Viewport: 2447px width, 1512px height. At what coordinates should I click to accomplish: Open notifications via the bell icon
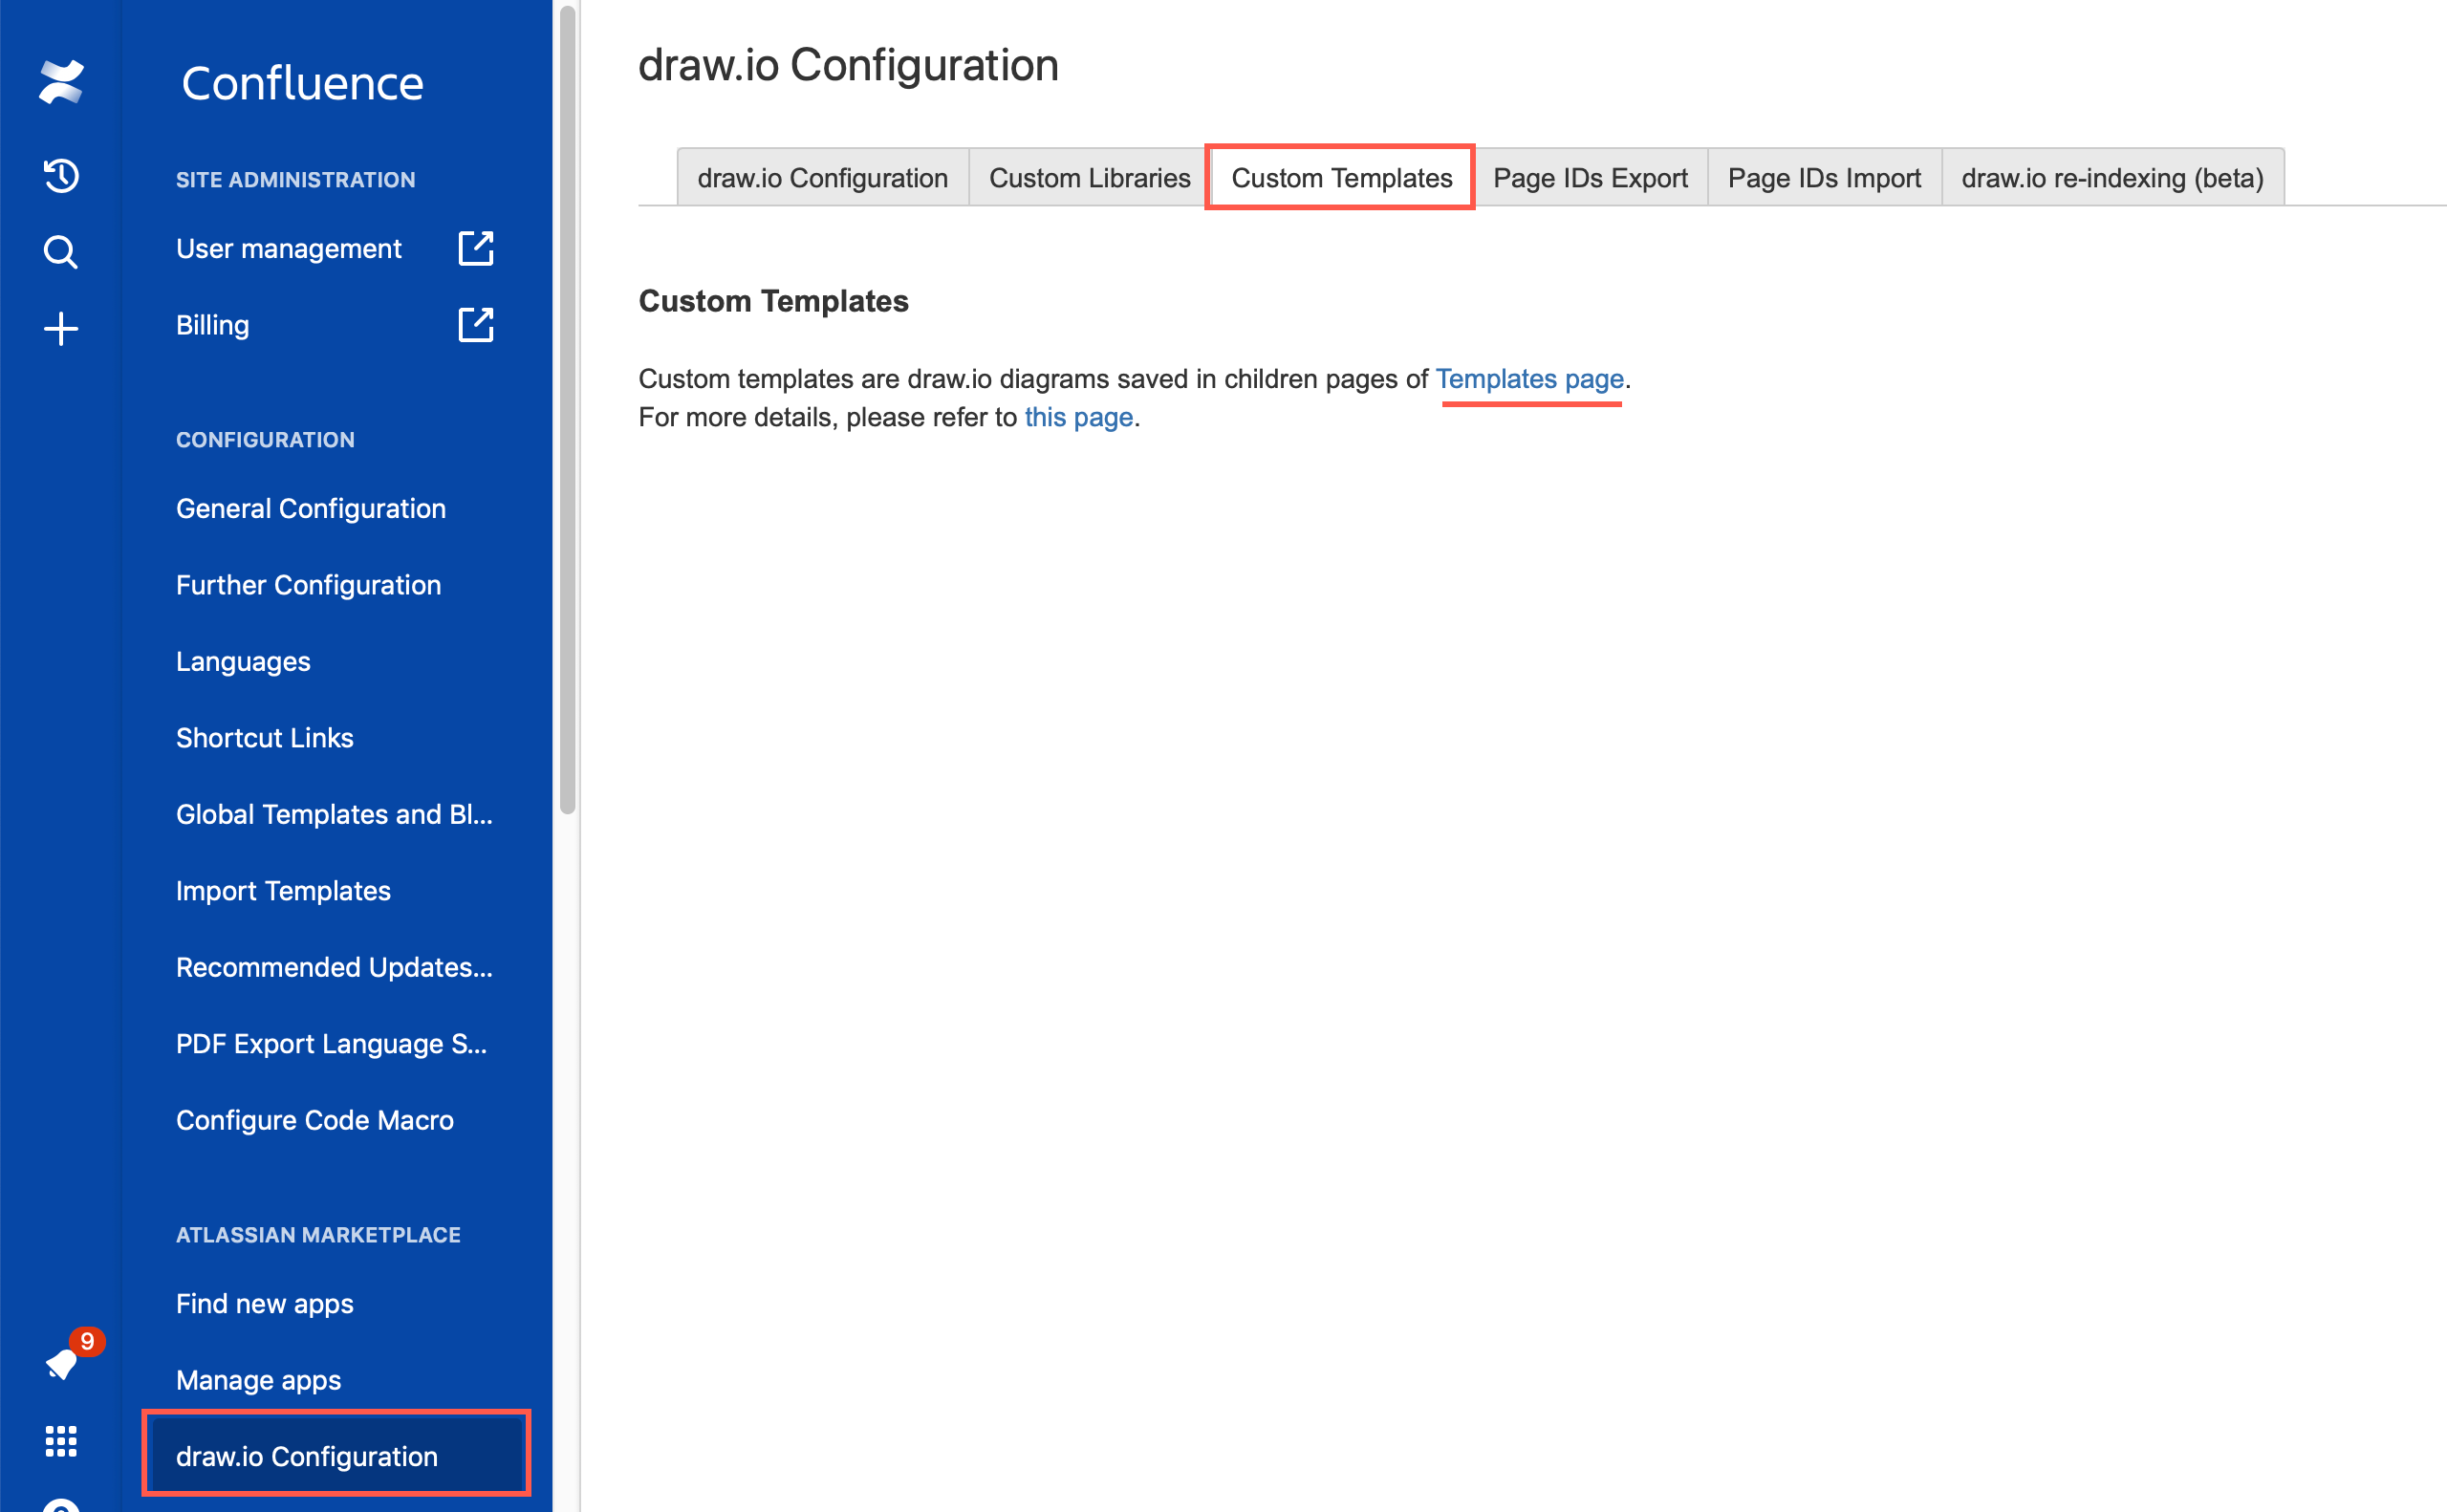point(60,1365)
